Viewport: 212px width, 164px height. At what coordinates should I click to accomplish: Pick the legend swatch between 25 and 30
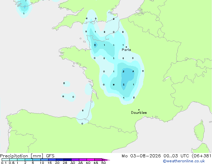(x=68, y=160)
